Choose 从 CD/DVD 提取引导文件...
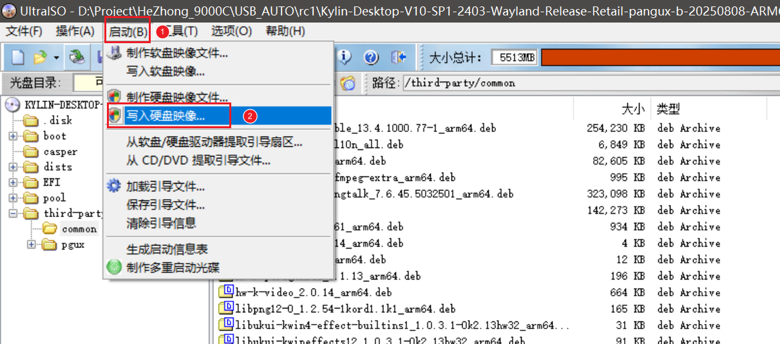Image resolution: width=780 pixels, height=344 pixels. (218, 160)
